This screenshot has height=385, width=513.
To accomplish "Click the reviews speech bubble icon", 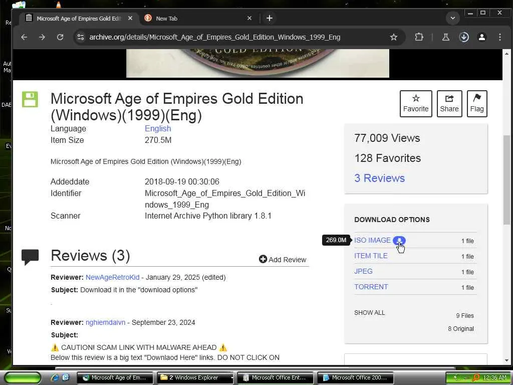I will 30,257.
